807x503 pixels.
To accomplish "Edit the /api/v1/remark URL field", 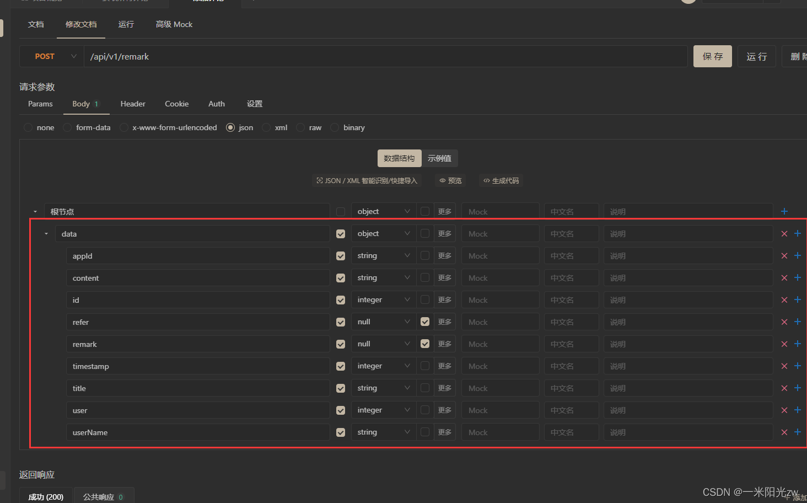I will (386, 56).
